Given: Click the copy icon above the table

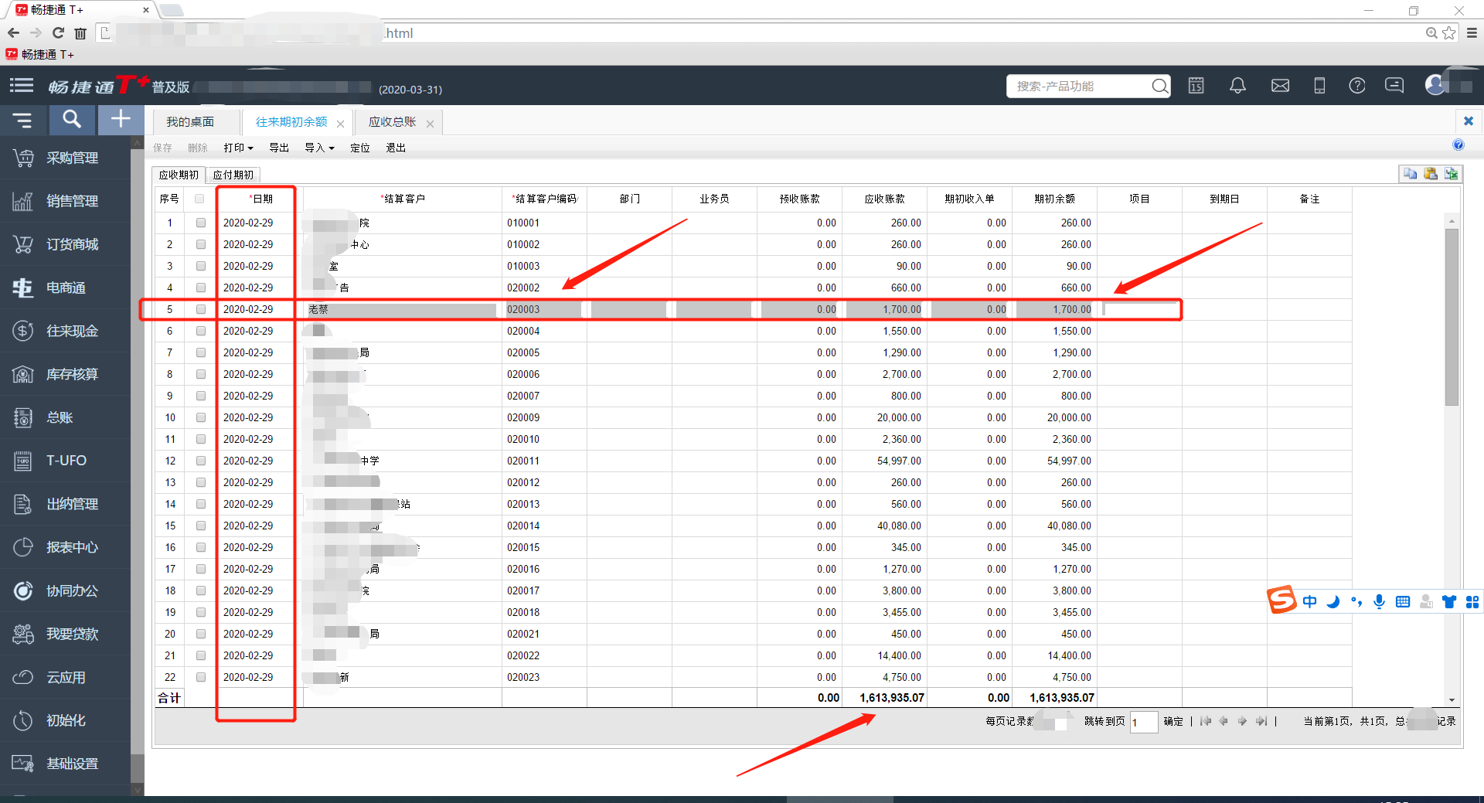Looking at the screenshot, I should click(1411, 174).
